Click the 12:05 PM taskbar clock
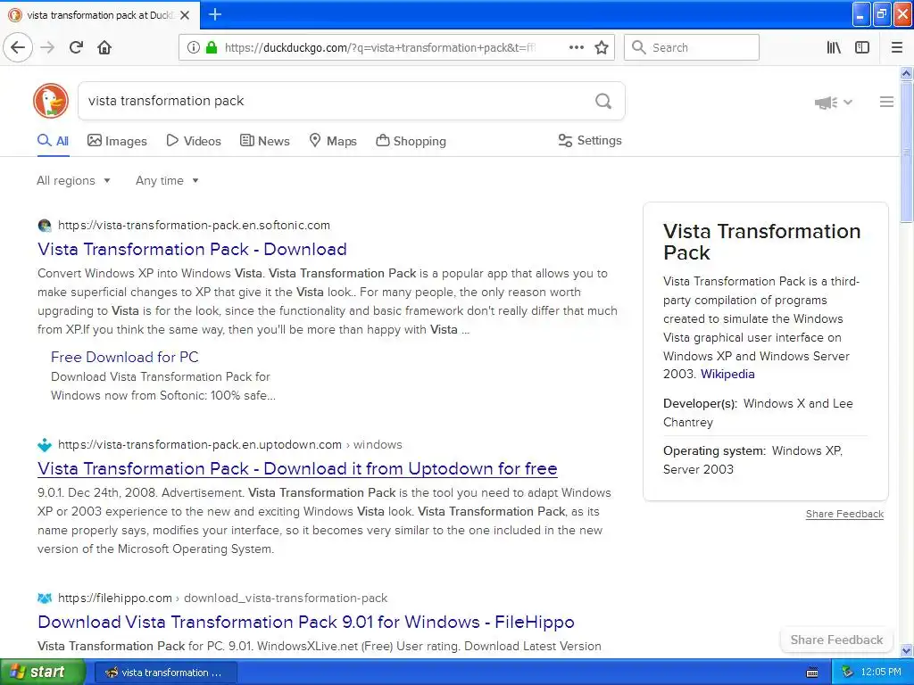Image resolution: width=914 pixels, height=685 pixels. (881, 673)
